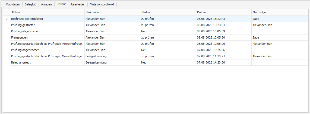Select the Historie tab

click(x=61, y=4)
